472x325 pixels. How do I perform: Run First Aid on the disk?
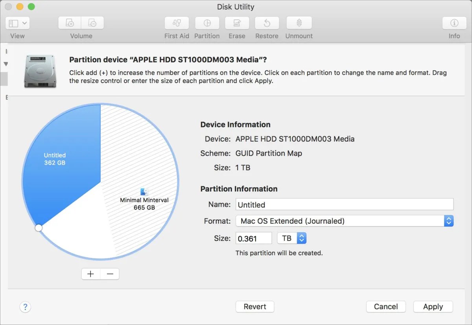(x=176, y=23)
